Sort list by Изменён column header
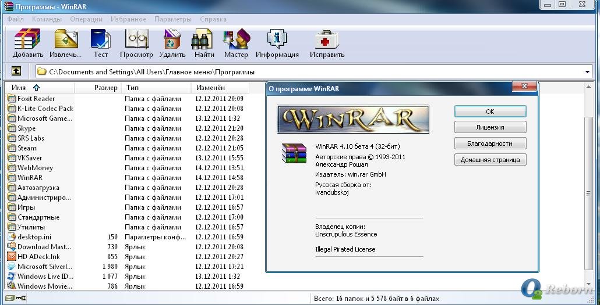Image resolution: width=600 pixels, height=305 pixels. (220, 87)
